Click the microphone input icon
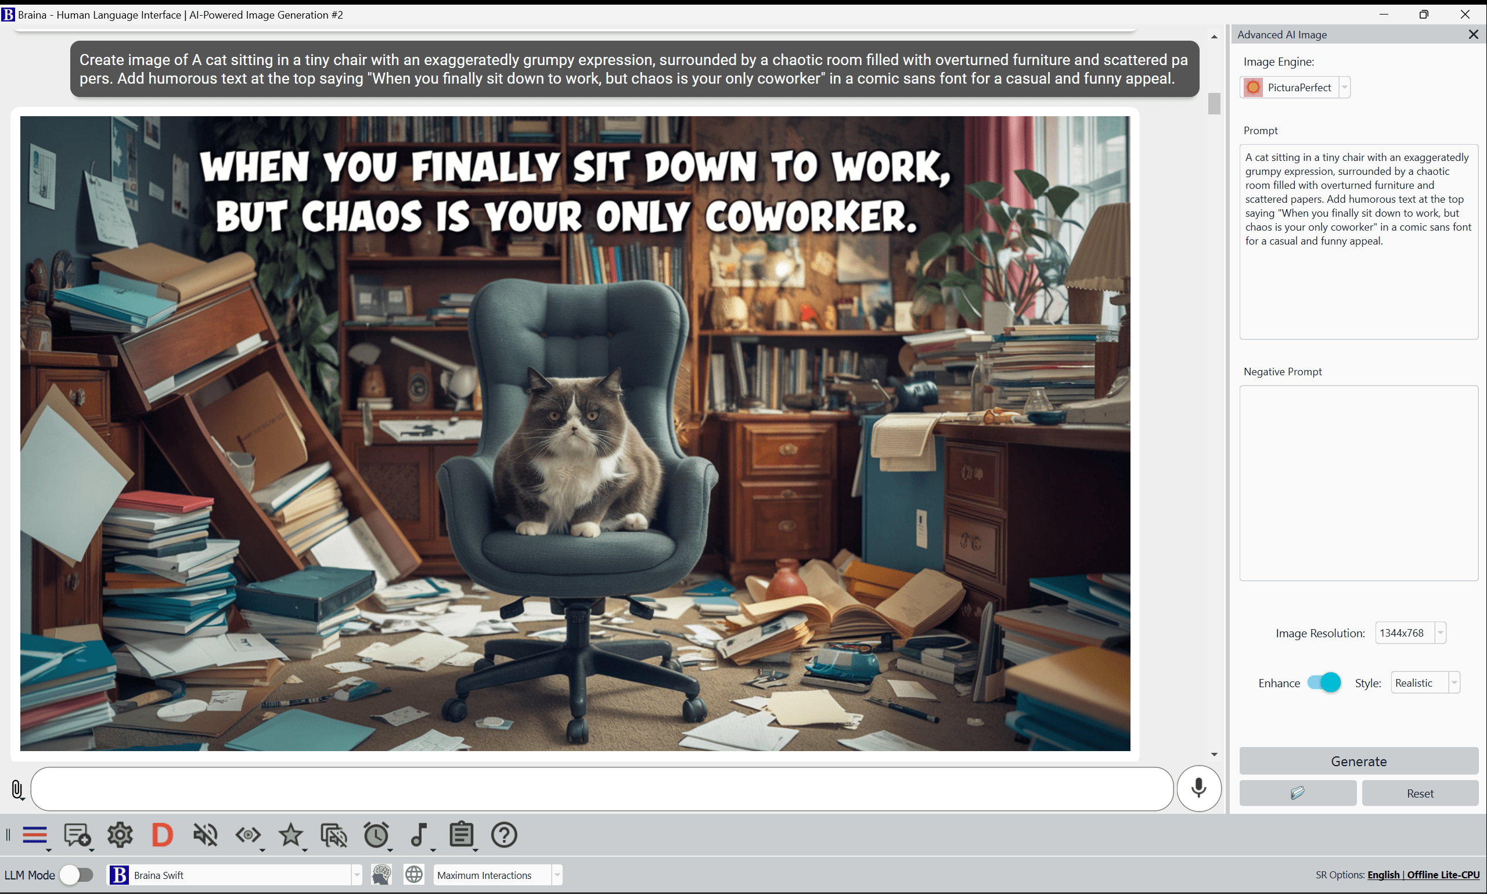The height and width of the screenshot is (894, 1487). (x=1197, y=787)
